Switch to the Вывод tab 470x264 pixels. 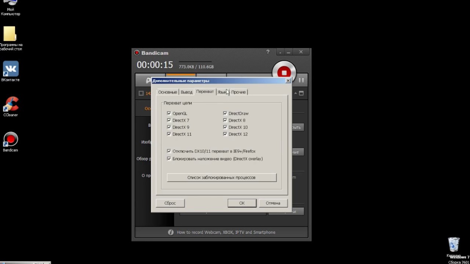(187, 92)
